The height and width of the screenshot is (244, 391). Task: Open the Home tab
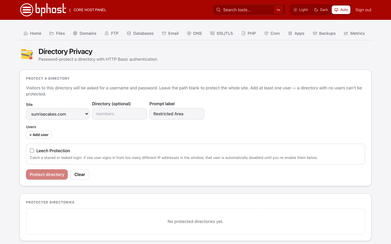pyautogui.click(x=32, y=33)
